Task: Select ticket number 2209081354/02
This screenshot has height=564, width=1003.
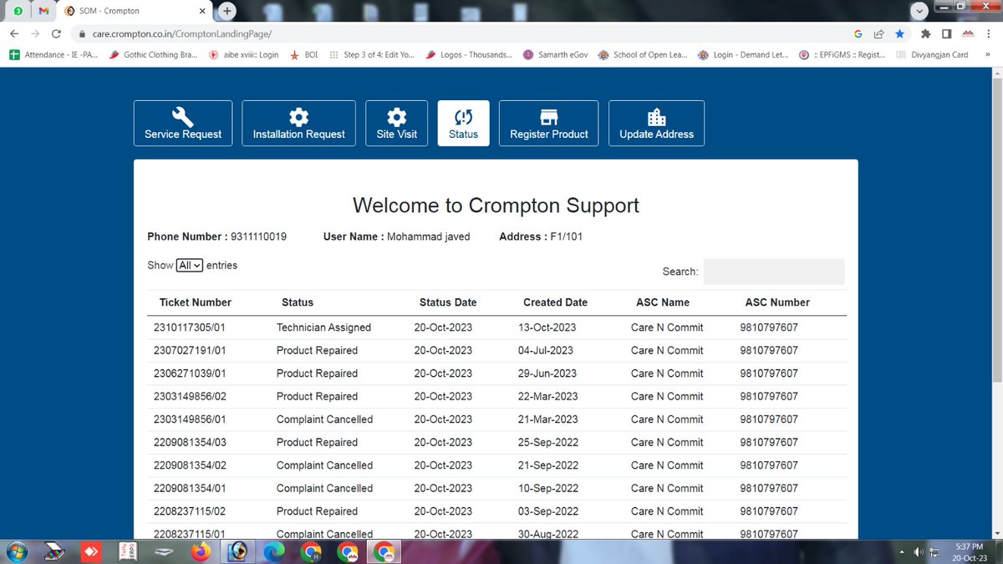Action: pos(190,465)
